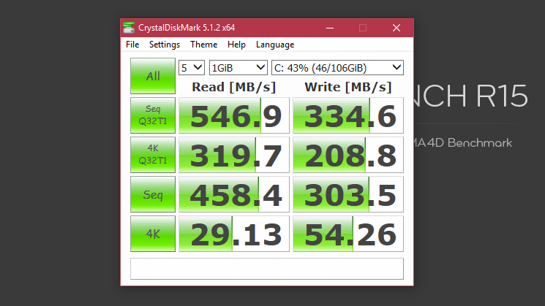Image resolution: width=545 pixels, height=306 pixels.
Task: Open the Settings menu
Action: click(x=165, y=45)
